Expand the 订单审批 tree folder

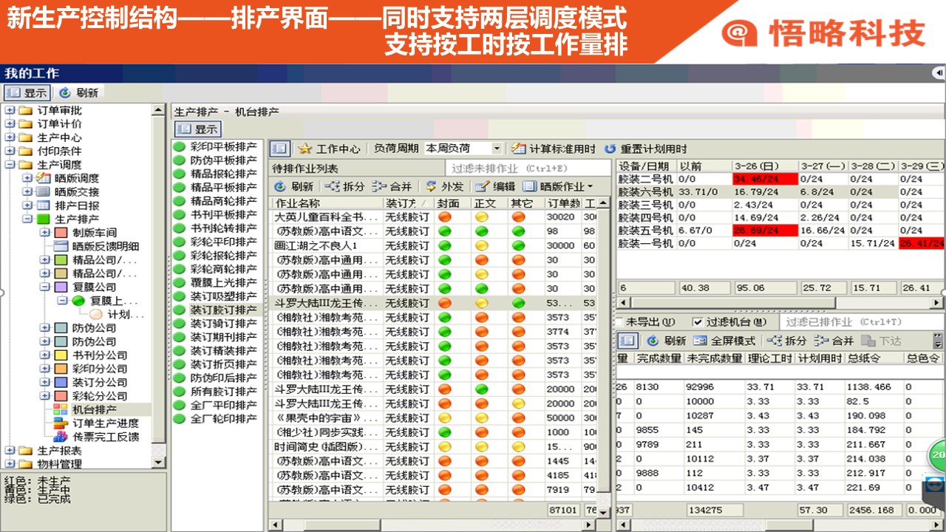click(10, 111)
